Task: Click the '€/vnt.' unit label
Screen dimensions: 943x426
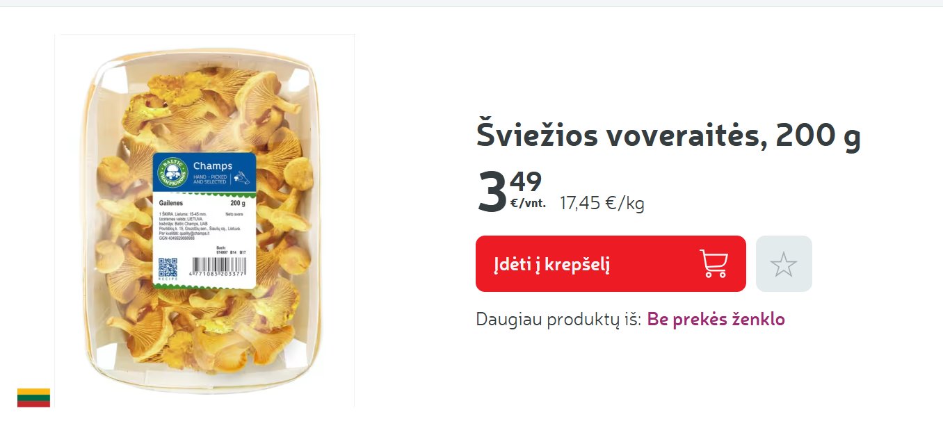Action: (x=528, y=204)
